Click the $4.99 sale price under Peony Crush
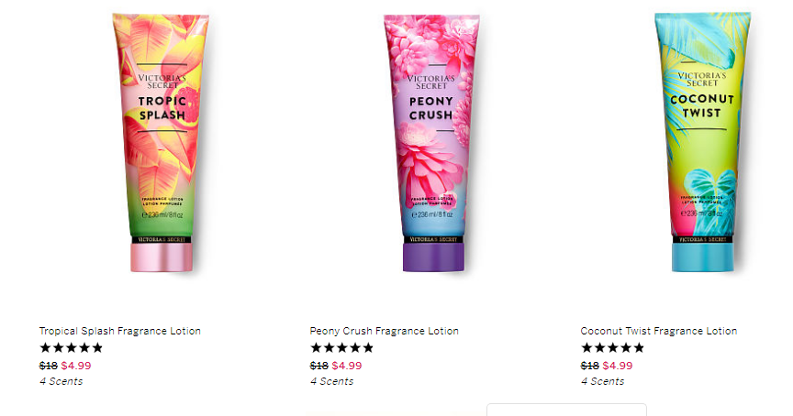Viewport: 793px width, 416px height. point(347,366)
